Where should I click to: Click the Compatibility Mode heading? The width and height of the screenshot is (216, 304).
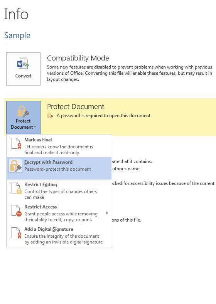[x=78, y=58]
